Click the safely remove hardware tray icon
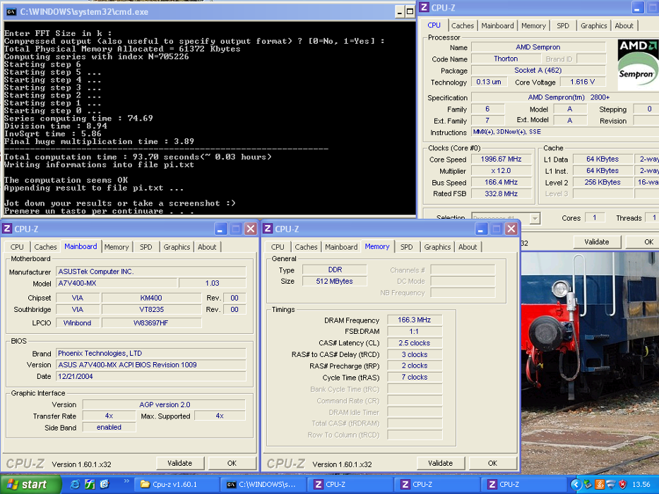659x494 pixels. tap(588, 485)
